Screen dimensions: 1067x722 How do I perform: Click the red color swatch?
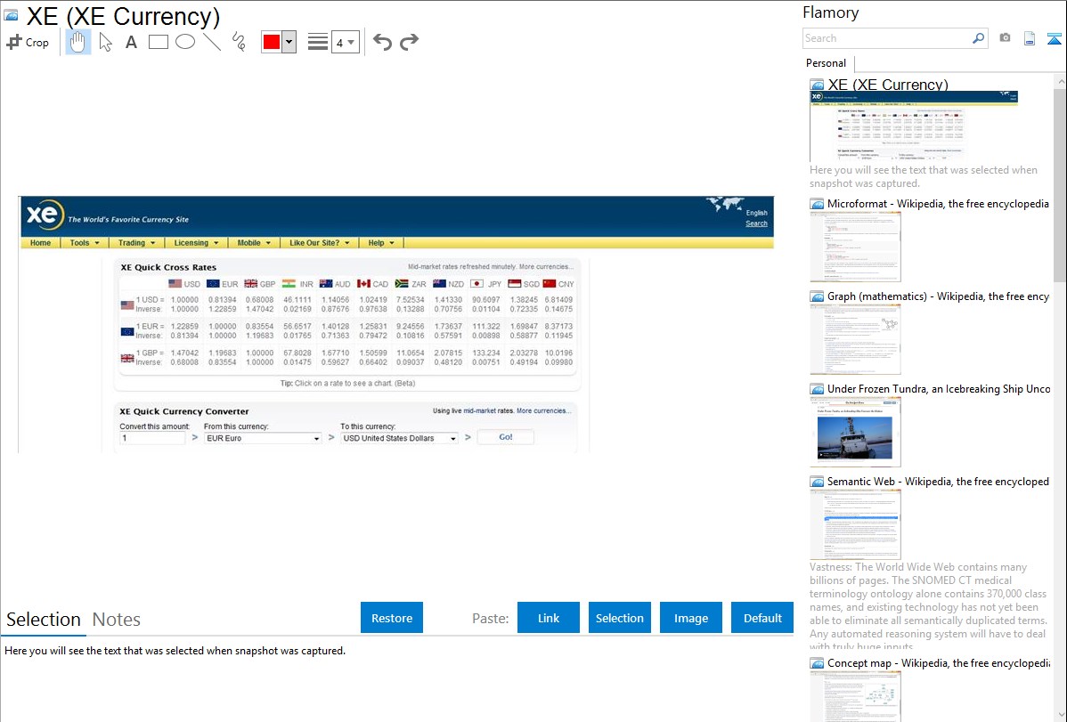click(272, 42)
